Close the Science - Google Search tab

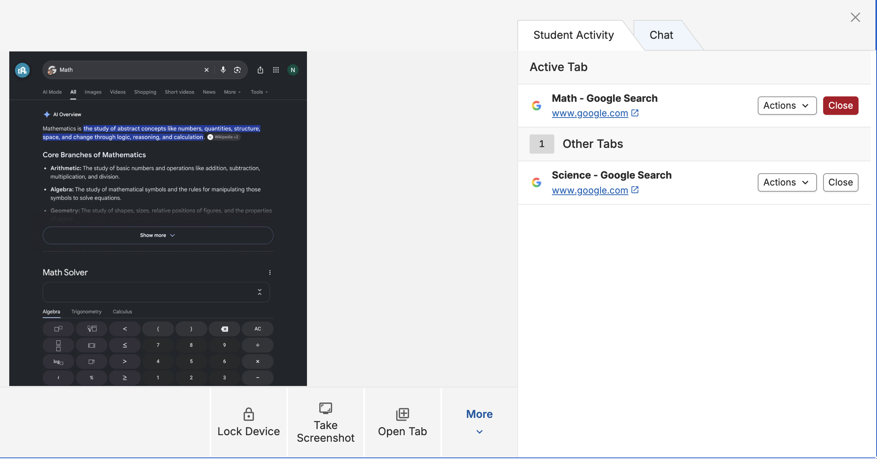[840, 182]
